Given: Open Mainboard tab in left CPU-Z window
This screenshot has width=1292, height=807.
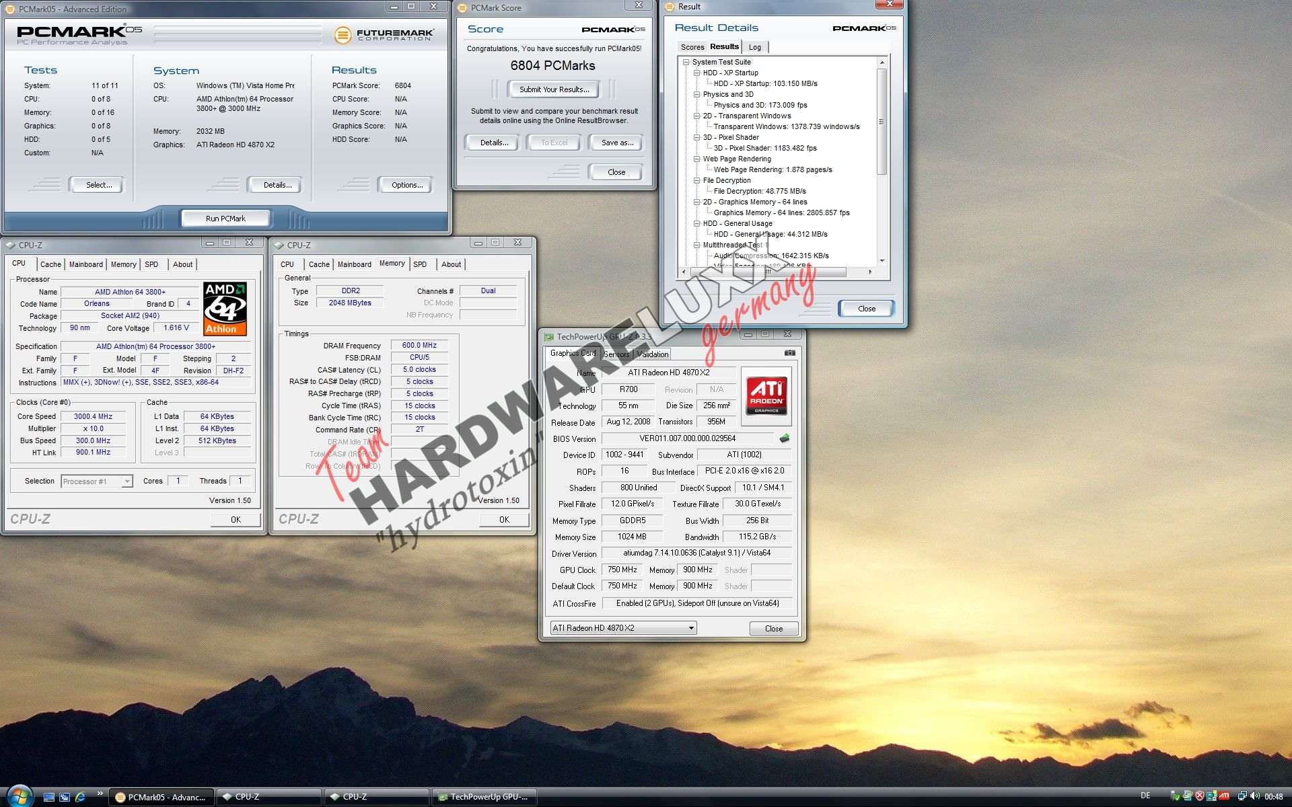Looking at the screenshot, I should (x=86, y=264).
